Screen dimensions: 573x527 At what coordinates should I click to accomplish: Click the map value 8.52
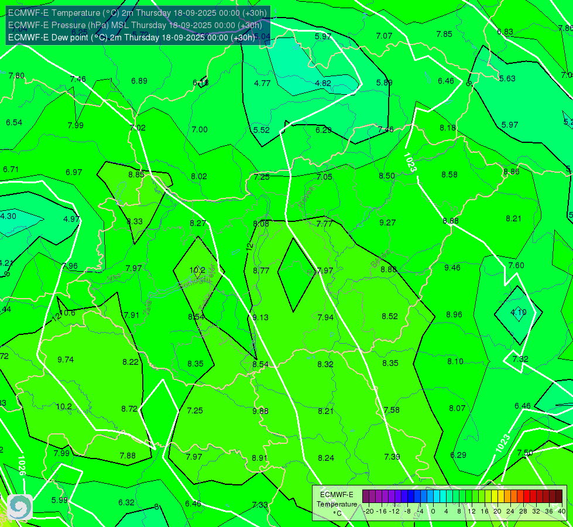[x=390, y=316]
